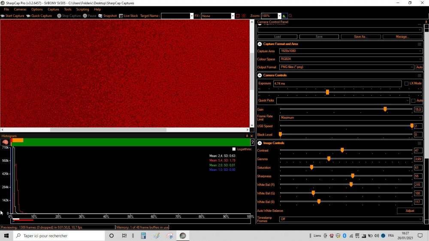
Task: Open the Paint app on the taskbar
Action: click(157, 235)
